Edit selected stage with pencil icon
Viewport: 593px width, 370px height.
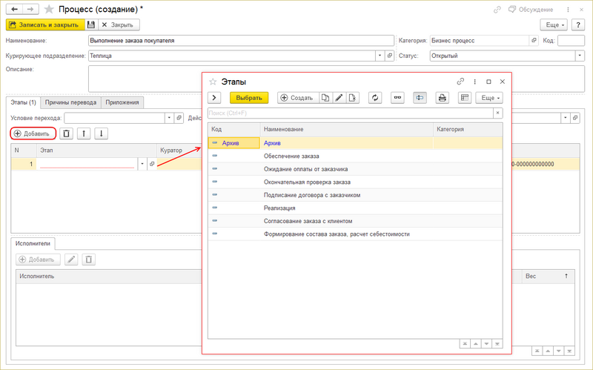point(339,98)
